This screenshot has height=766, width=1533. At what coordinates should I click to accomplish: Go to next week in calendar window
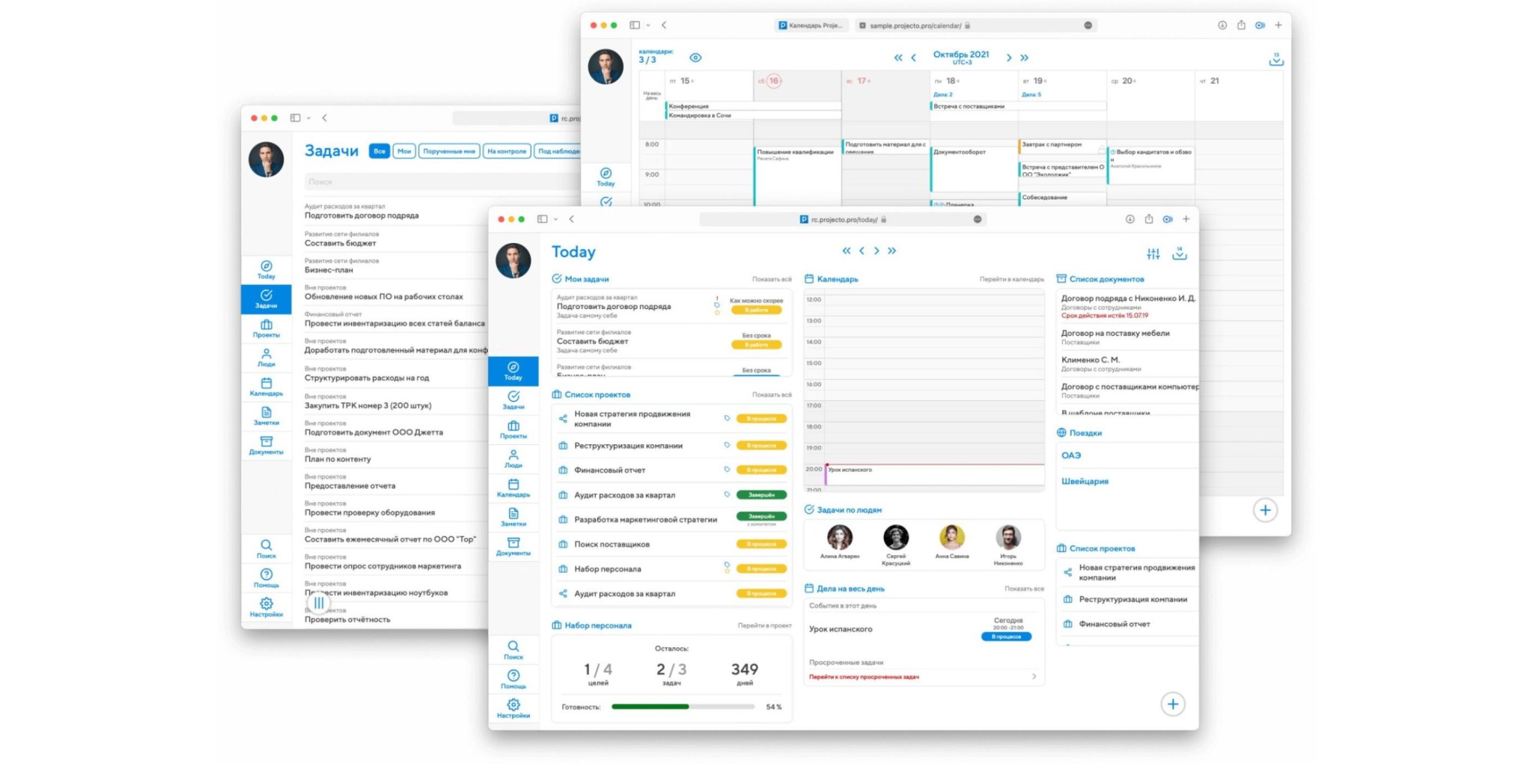(1009, 58)
